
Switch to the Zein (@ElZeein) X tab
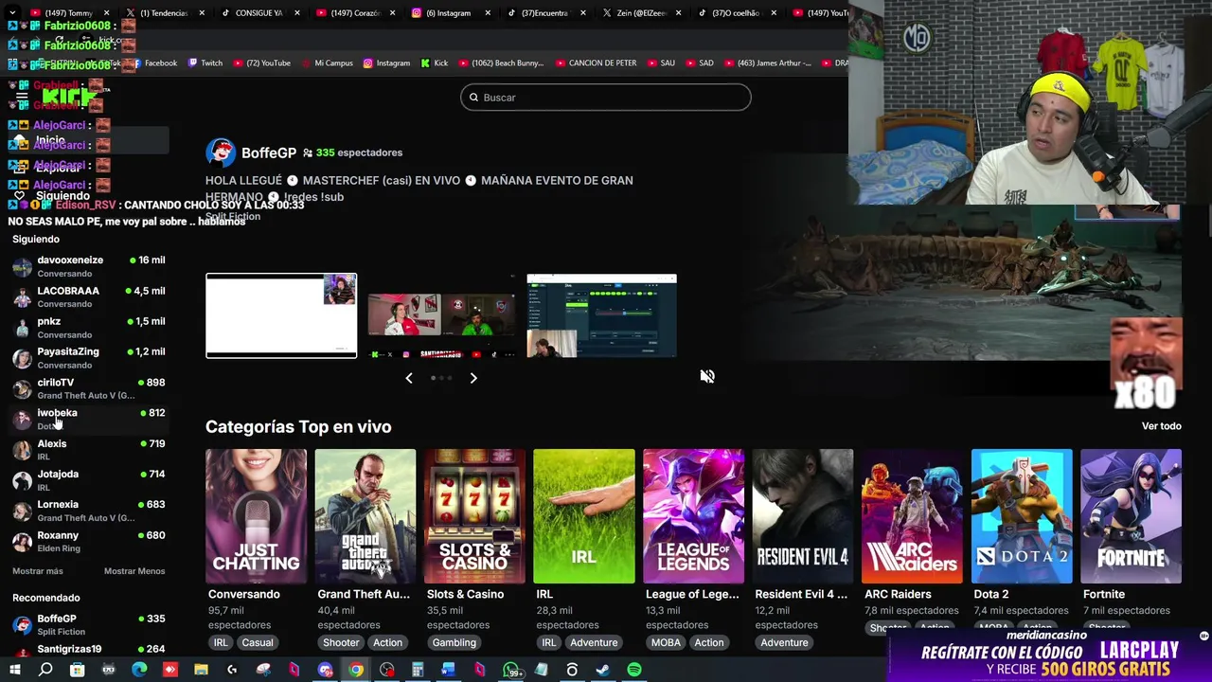pos(640,13)
